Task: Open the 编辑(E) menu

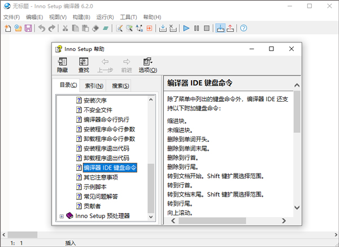Action: coord(34,17)
